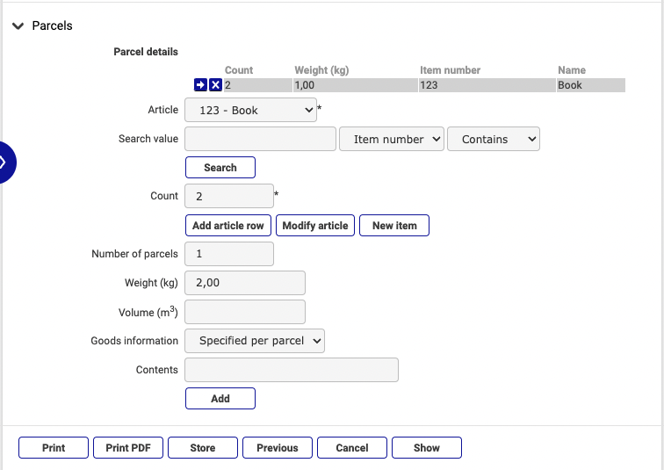Collapse the Parcels section
664x470 pixels.
(x=18, y=26)
